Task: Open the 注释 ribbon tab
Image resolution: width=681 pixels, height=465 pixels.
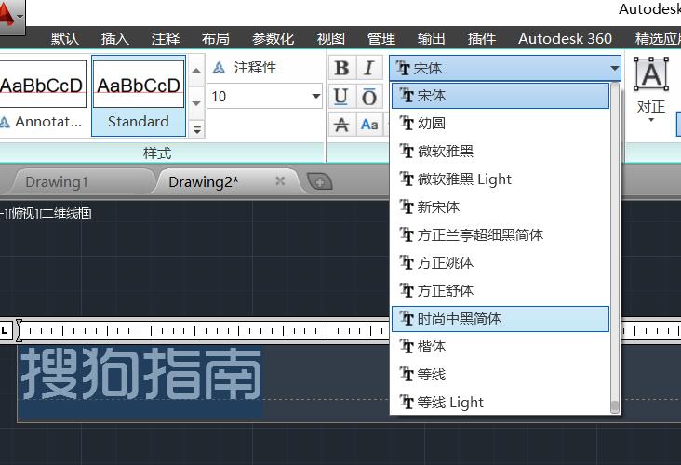Action: click(x=166, y=39)
